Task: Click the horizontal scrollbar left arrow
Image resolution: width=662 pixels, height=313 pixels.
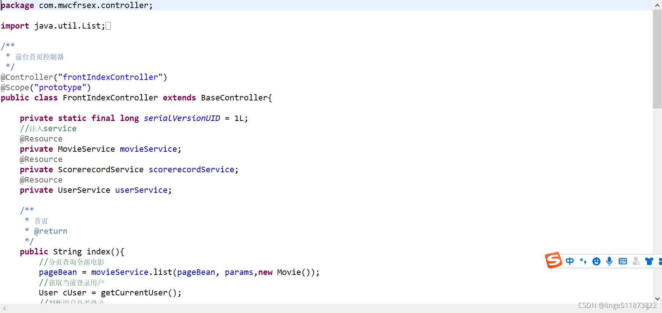Action: pyautogui.click(x=5, y=308)
